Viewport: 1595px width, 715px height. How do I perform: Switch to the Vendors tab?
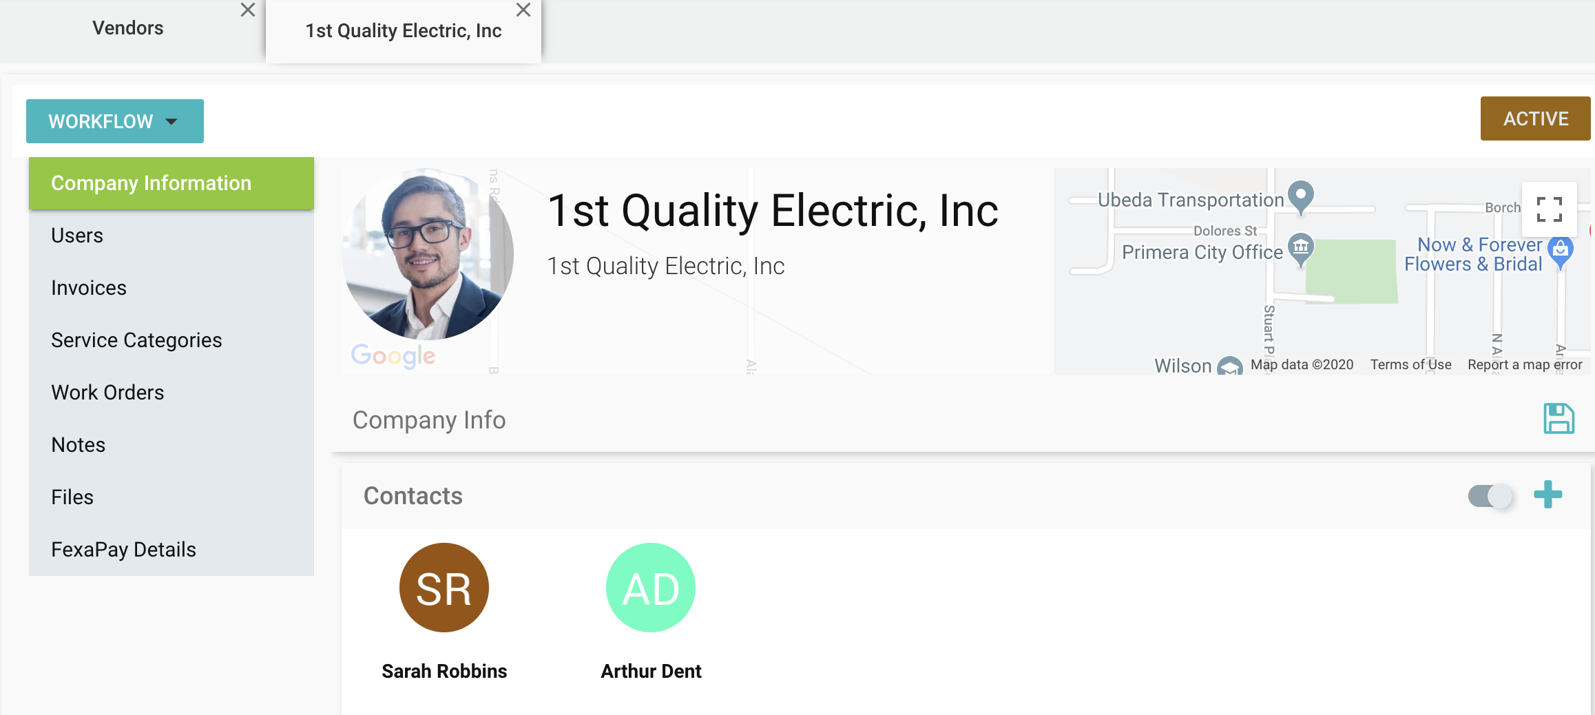point(128,28)
